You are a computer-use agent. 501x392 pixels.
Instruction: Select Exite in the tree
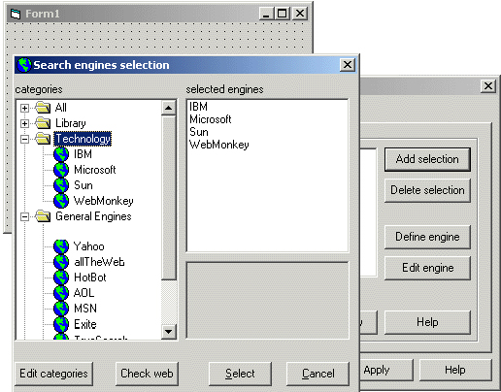(85, 324)
